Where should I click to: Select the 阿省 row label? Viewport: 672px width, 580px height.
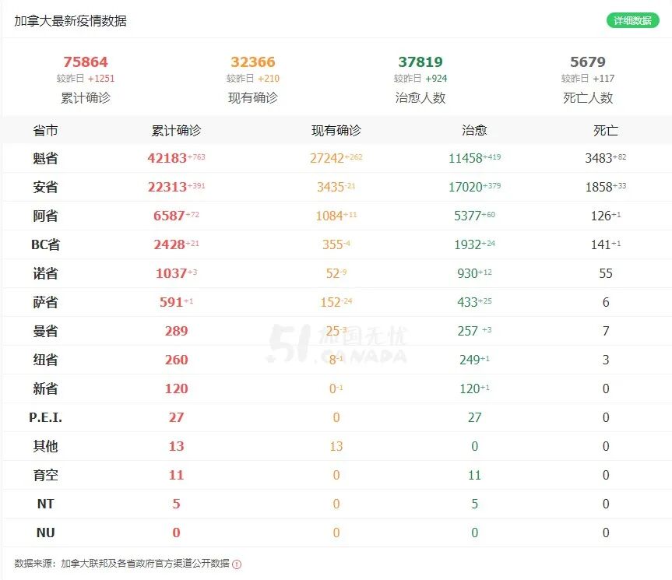(x=45, y=216)
